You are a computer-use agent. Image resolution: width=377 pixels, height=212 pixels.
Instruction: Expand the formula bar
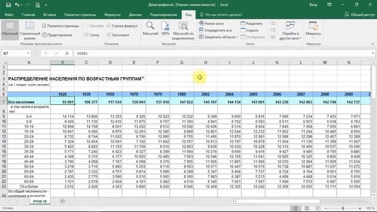tap(373, 54)
